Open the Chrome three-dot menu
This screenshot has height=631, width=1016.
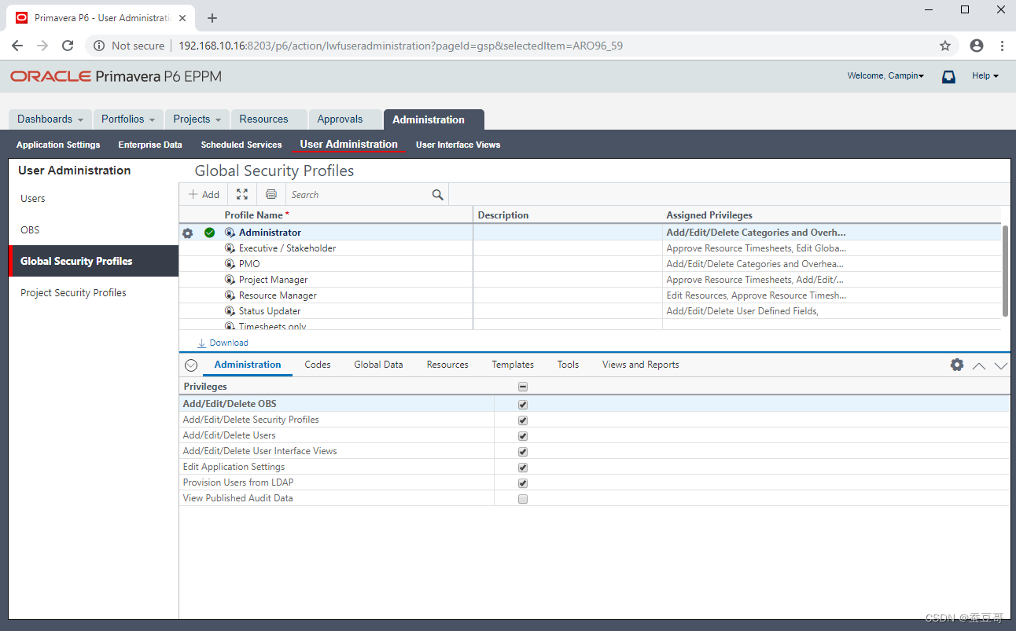pyautogui.click(x=1003, y=46)
